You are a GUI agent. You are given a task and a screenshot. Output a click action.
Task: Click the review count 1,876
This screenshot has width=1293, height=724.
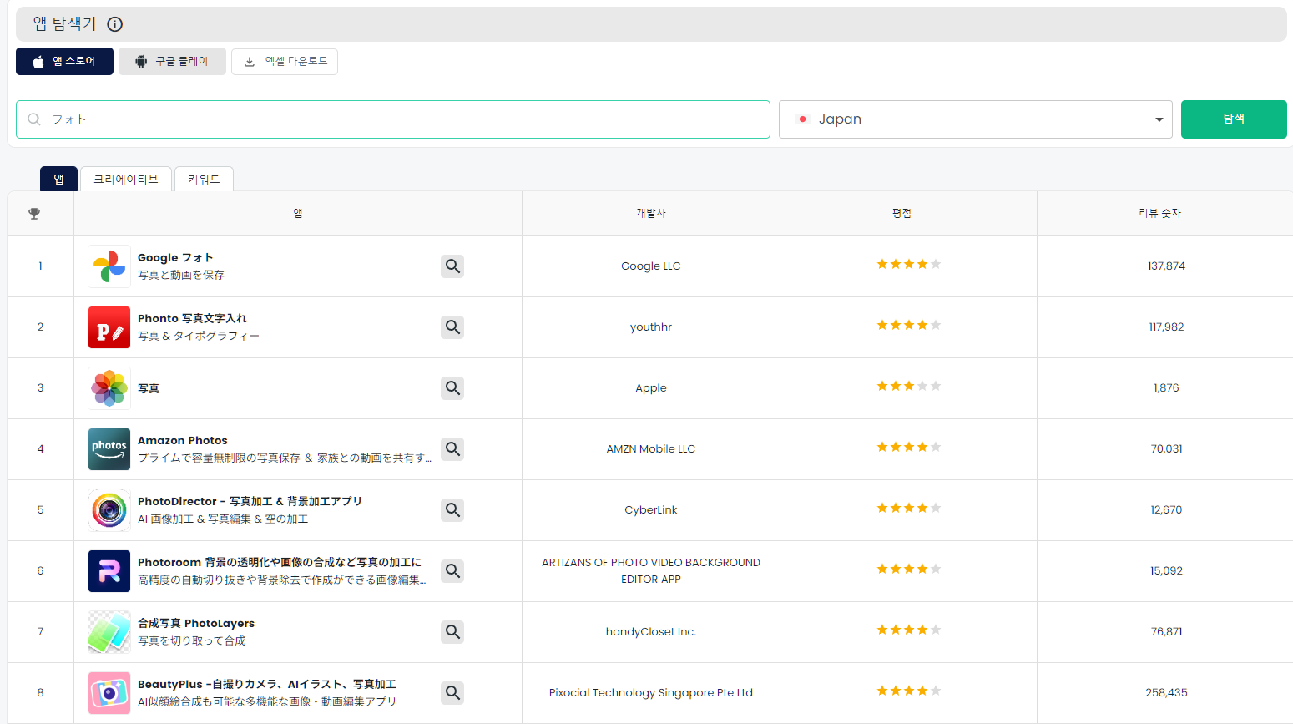1166,388
